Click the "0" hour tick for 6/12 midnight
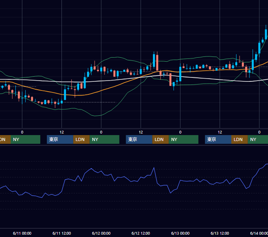The image size is (268, 237). point(101,132)
